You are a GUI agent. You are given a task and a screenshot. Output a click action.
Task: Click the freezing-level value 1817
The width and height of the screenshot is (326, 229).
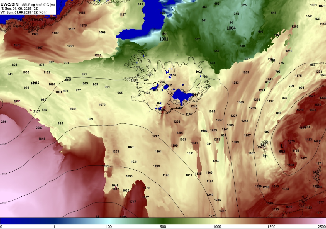click(116, 189)
